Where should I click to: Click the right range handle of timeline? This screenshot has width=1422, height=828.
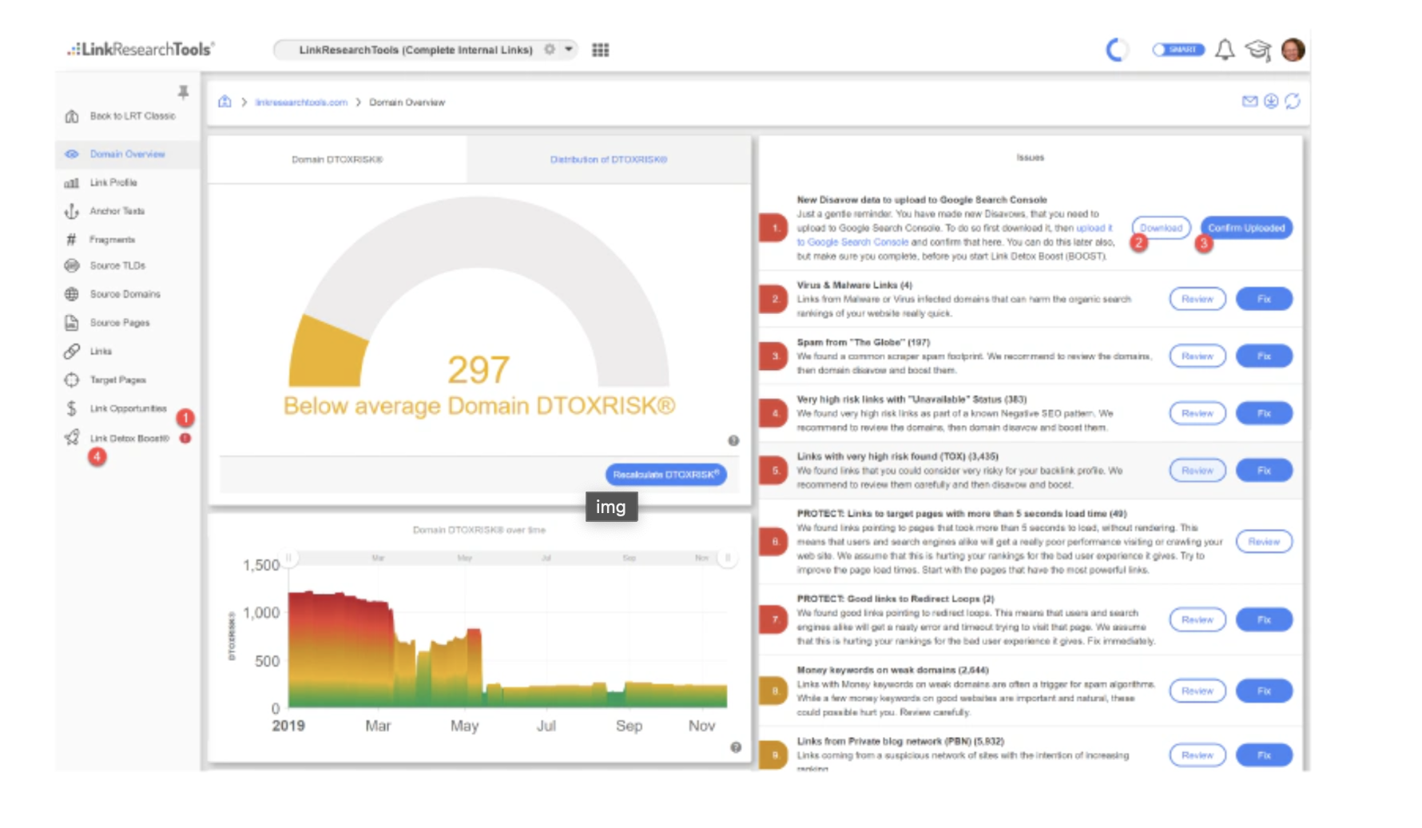[728, 558]
